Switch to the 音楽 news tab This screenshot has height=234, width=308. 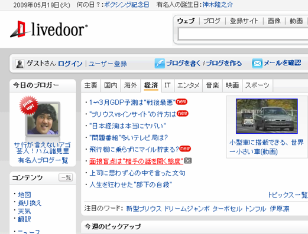pos(212,85)
